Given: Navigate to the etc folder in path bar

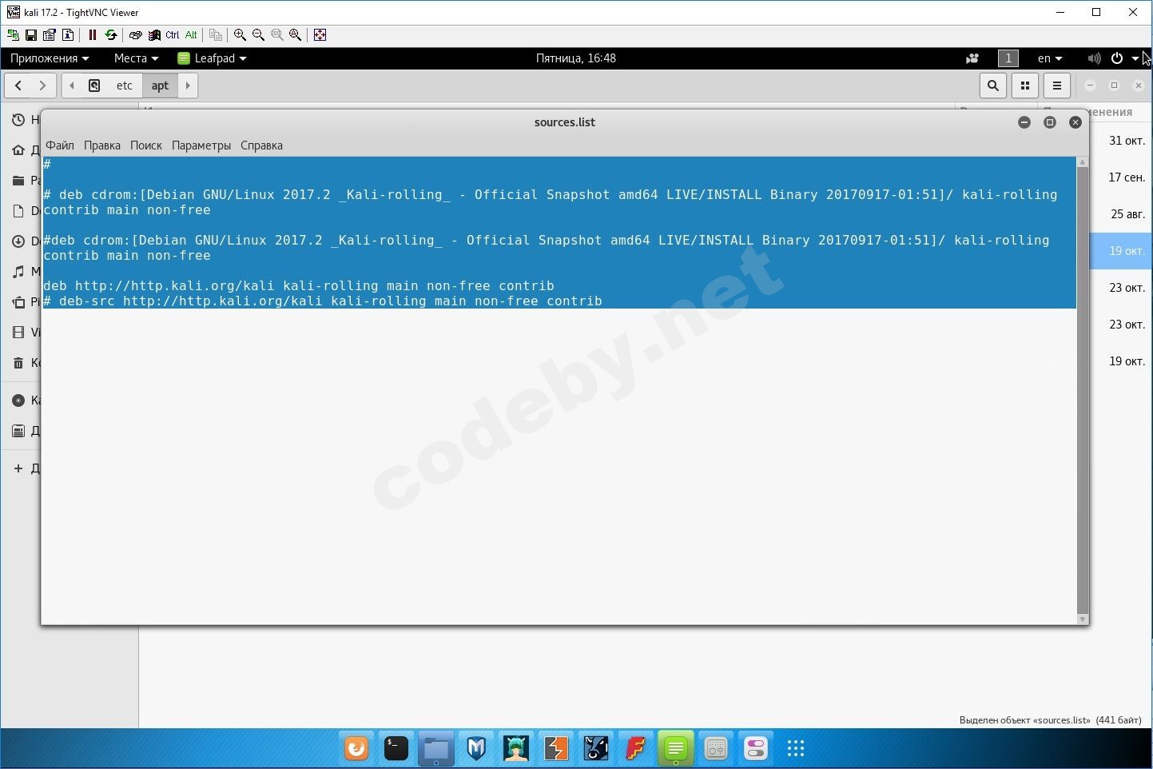Looking at the screenshot, I should (125, 86).
